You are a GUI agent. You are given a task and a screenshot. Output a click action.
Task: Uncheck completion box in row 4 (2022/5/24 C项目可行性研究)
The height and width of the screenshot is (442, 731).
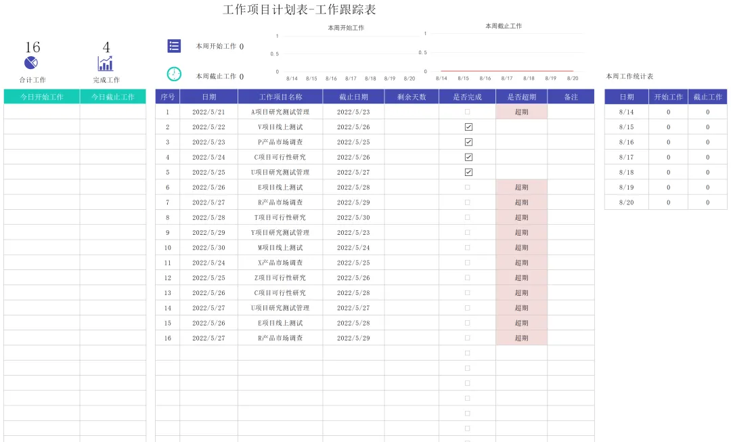(x=468, y=157)
